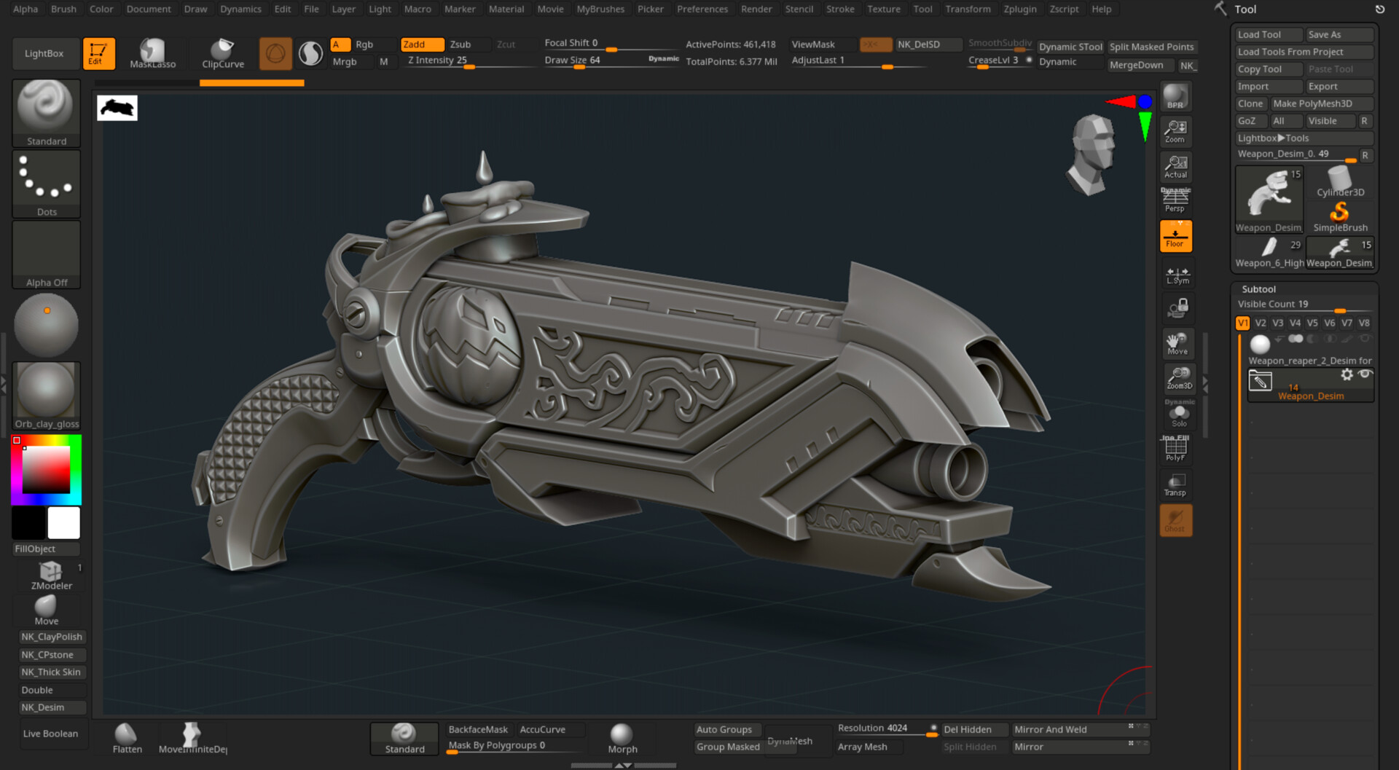Activate the MaskLasso tool
1399x770 pixels.
pos(151,53)
